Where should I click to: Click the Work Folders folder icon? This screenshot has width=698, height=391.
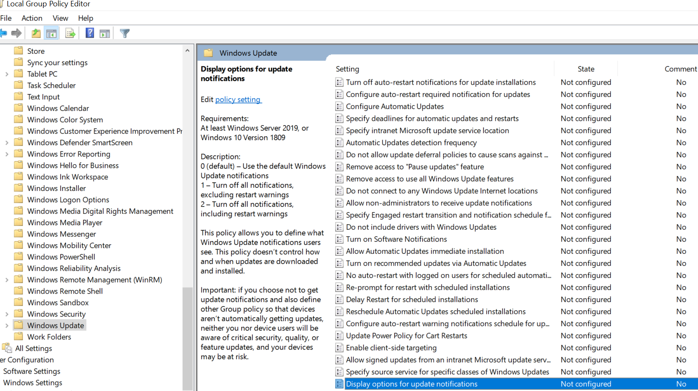click(x=18, y=337)
